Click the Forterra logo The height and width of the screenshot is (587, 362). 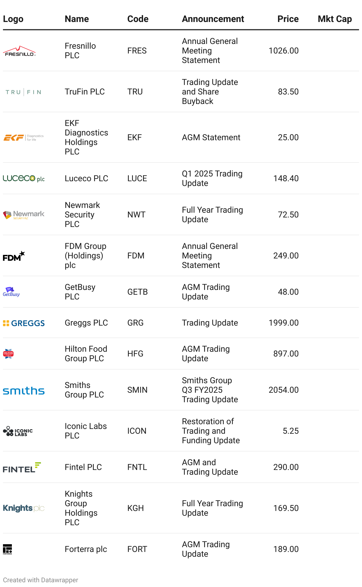(x=7, y=549)
